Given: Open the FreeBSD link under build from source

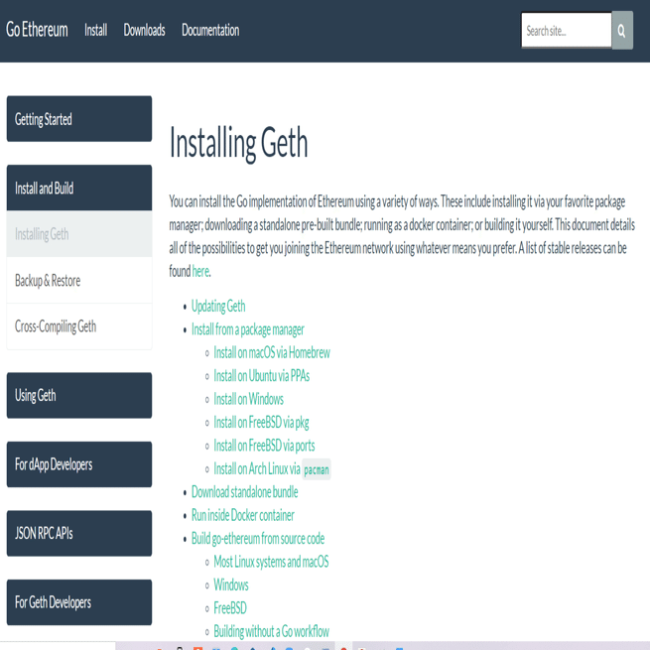Looking at the screenshot, I should pyautogui.click(x=230, y=608).
